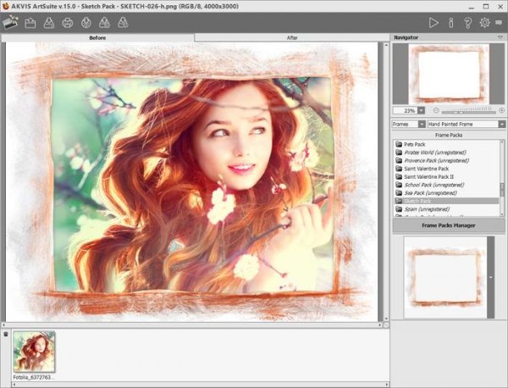The image size is (508, 388).
Task: Click the image window vertical scrollbar down arrow
Action: [x=385, y=319]
